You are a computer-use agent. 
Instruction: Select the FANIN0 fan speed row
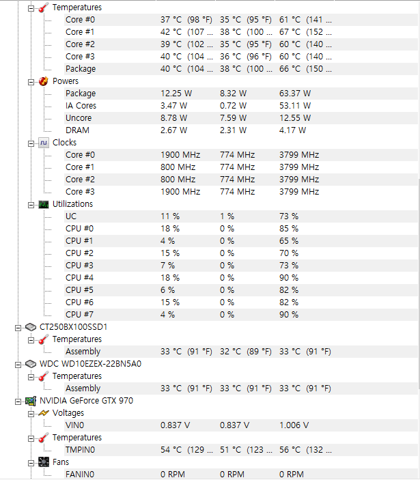click(x=79, y=474)
